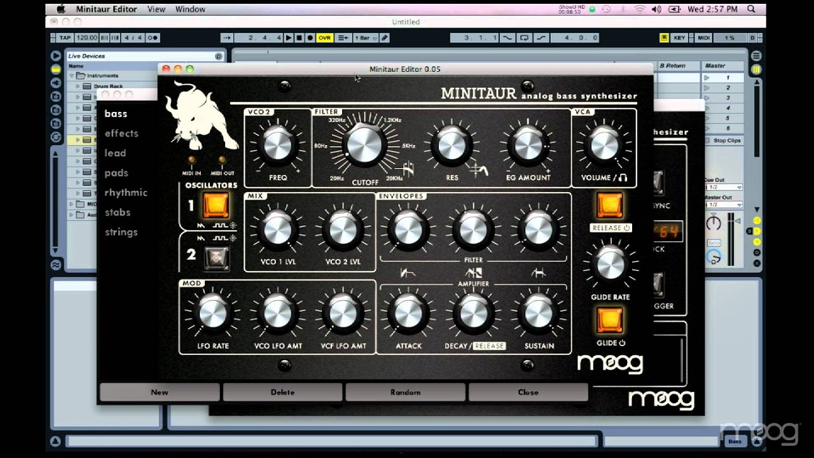Click the TAP tempo button

point(65,38)
